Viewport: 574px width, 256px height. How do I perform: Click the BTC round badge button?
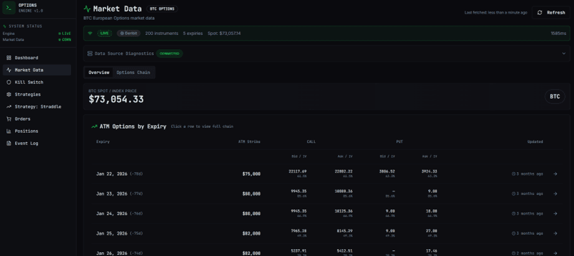click(555, 97)
